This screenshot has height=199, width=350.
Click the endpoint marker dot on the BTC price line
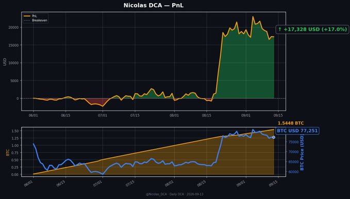[x=274, y=137]
